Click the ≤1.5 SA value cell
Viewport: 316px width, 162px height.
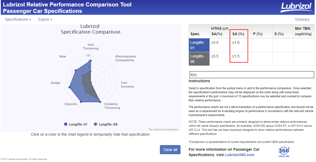point(241,59)
